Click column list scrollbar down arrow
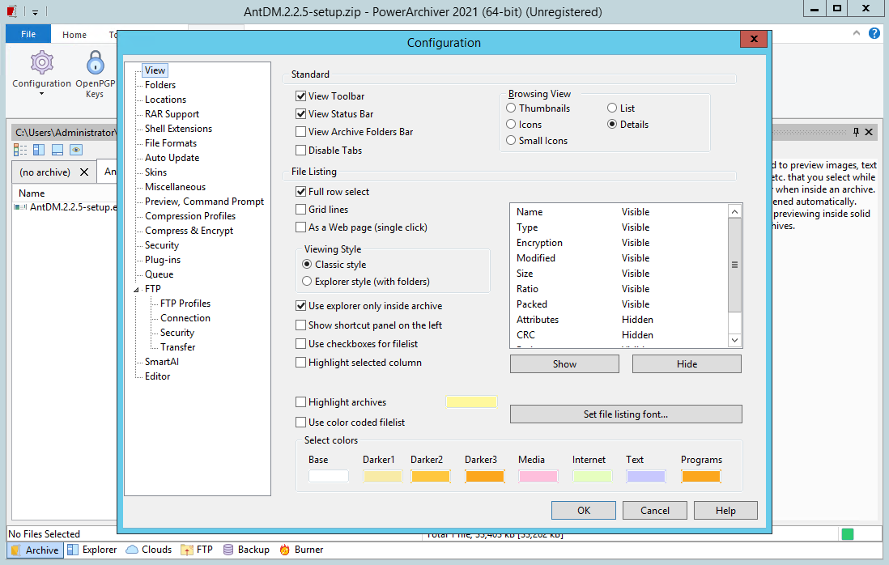The height and width of the screenshot is (565, 889). point(734,340)
